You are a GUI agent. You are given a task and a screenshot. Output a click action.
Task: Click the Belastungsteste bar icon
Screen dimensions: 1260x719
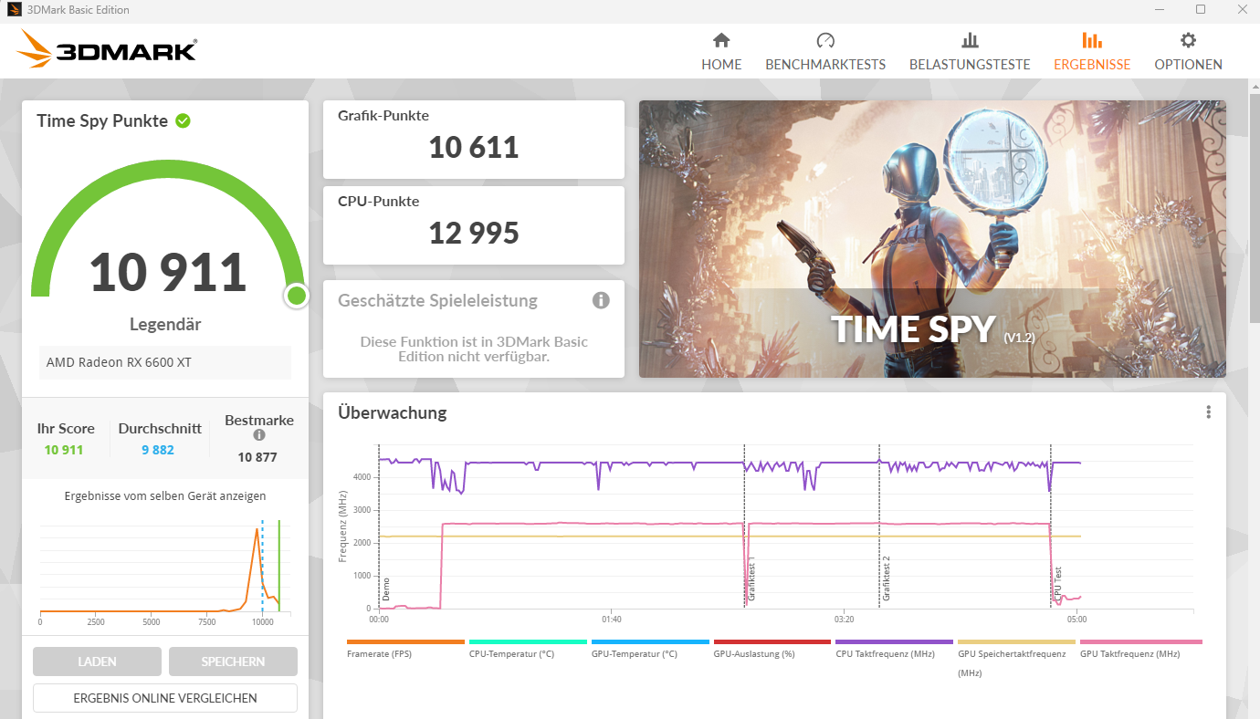pos(970,40)
